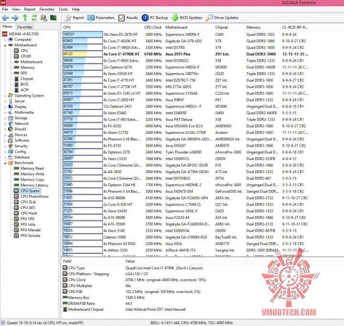Sort by the Chipset column header
This screenshot has height=326, width=344.
(x=229, y=27)
